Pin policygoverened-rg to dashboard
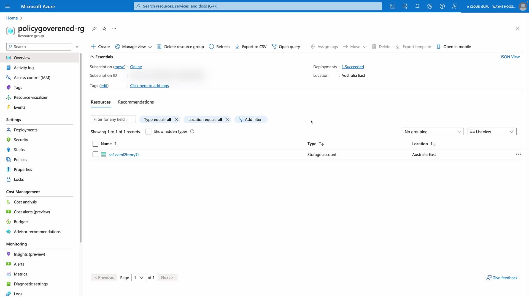Screen dimensions: 529x297 click(x=94, y=29)
